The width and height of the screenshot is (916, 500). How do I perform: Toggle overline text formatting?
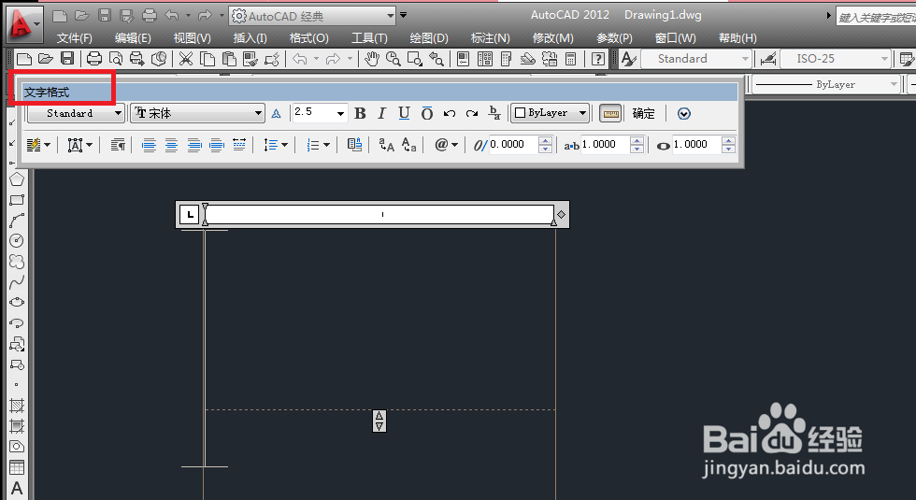(427, 113)
